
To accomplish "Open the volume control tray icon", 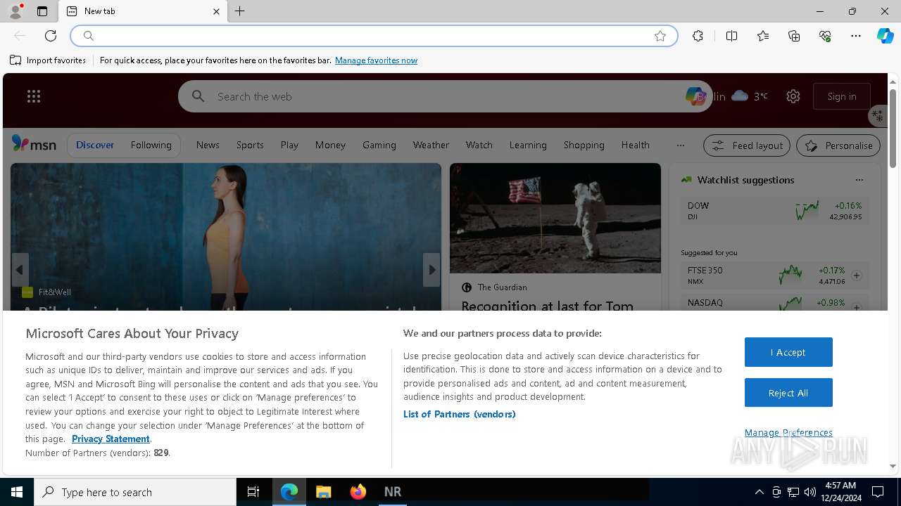I will coord(809,492).
